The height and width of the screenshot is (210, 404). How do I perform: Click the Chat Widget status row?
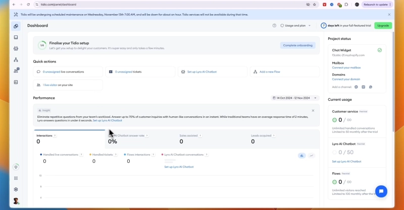coord(357,52)
